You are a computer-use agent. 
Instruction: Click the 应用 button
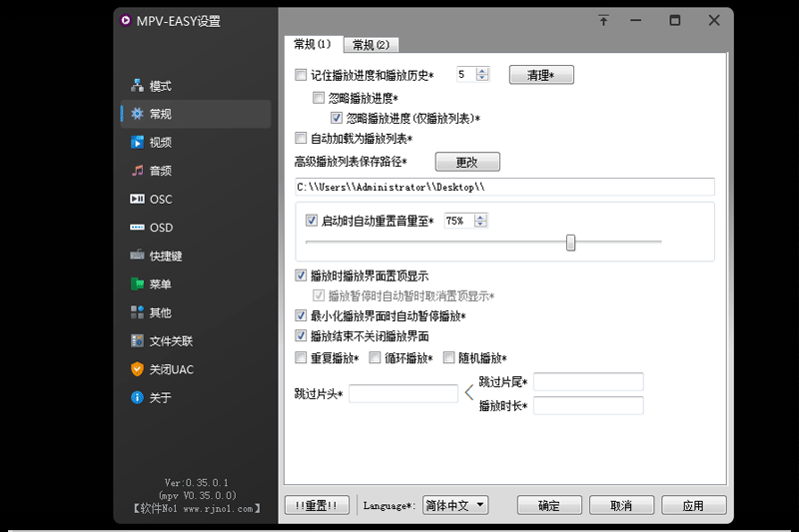coord(693,505)
